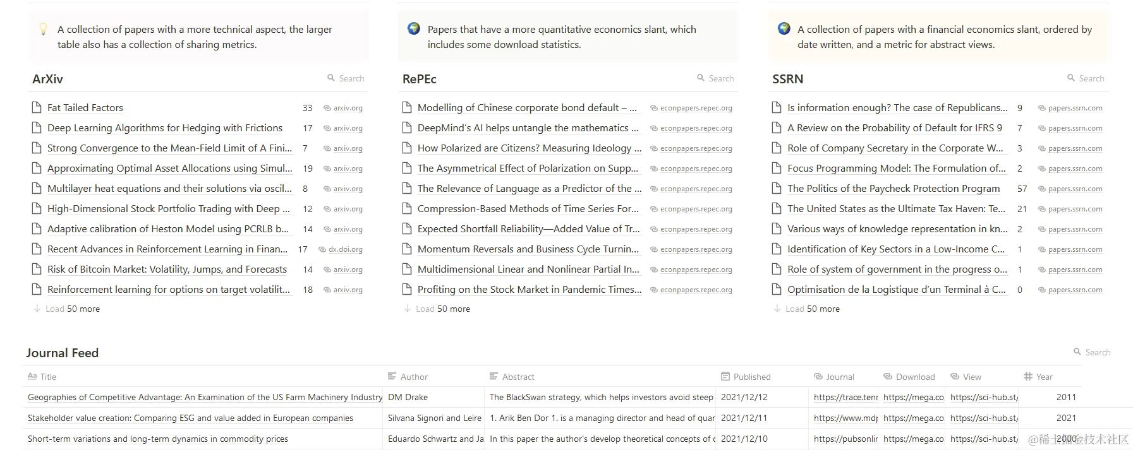The height and width of the screenshot is (450, 1133).
Task: Click the Journal Feed heading
Action: (x=63, y=353)
